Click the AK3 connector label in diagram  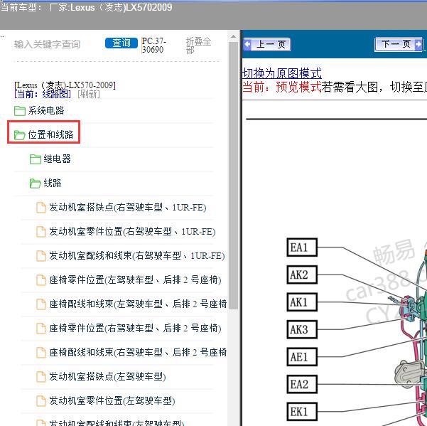302,329
